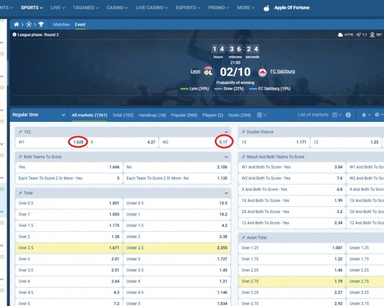Collapse the Both Teams To Score section
The width and height of the screenshot is (384, 306).
(x=226, y=157)
